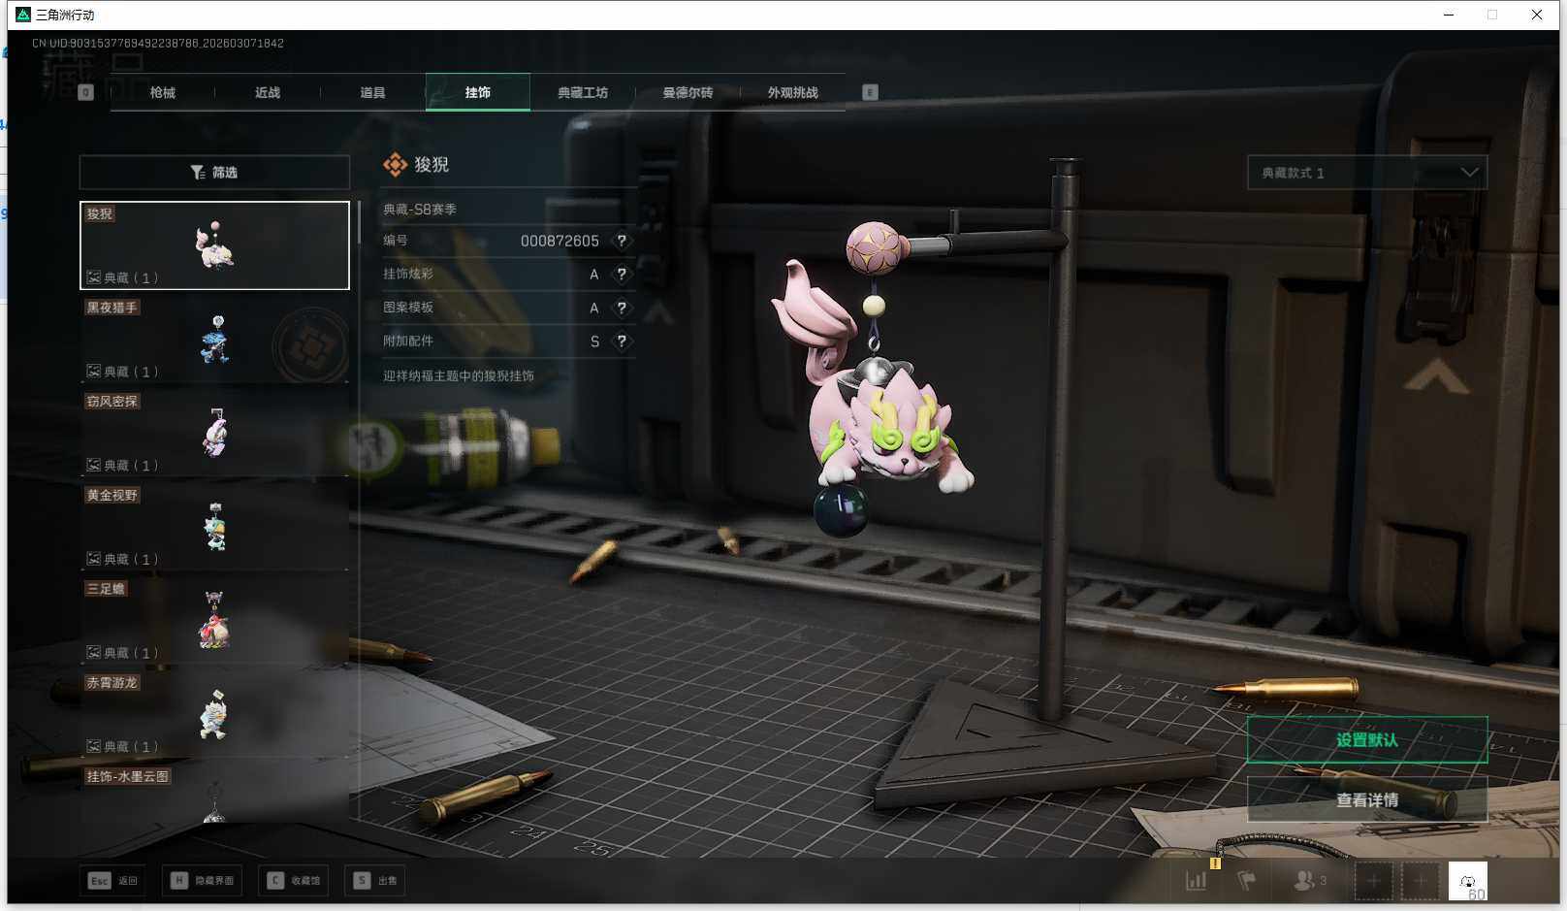This screenshot has width=1567, height=911.
Task: Select the 黑夜猎手 charm thumbnail
Action: pos(214,340)
